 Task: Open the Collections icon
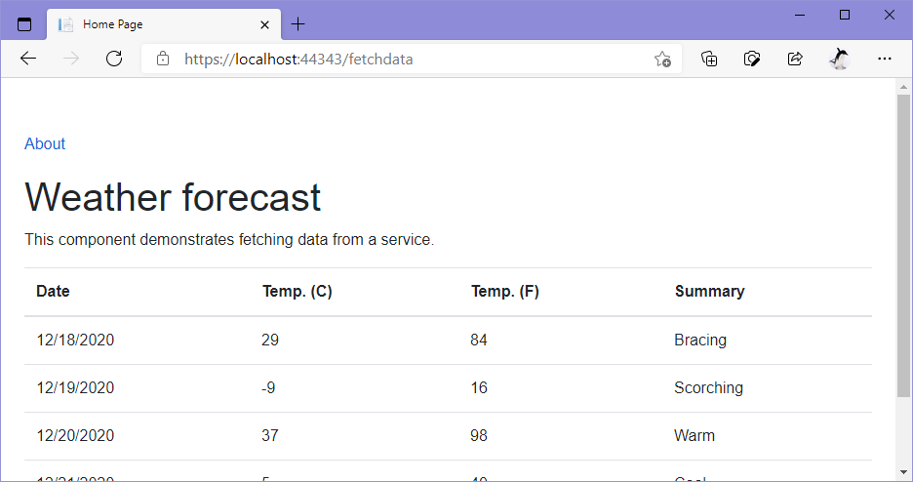pos(710,59)
